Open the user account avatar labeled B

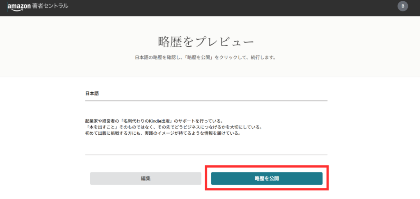click(403, 6)
